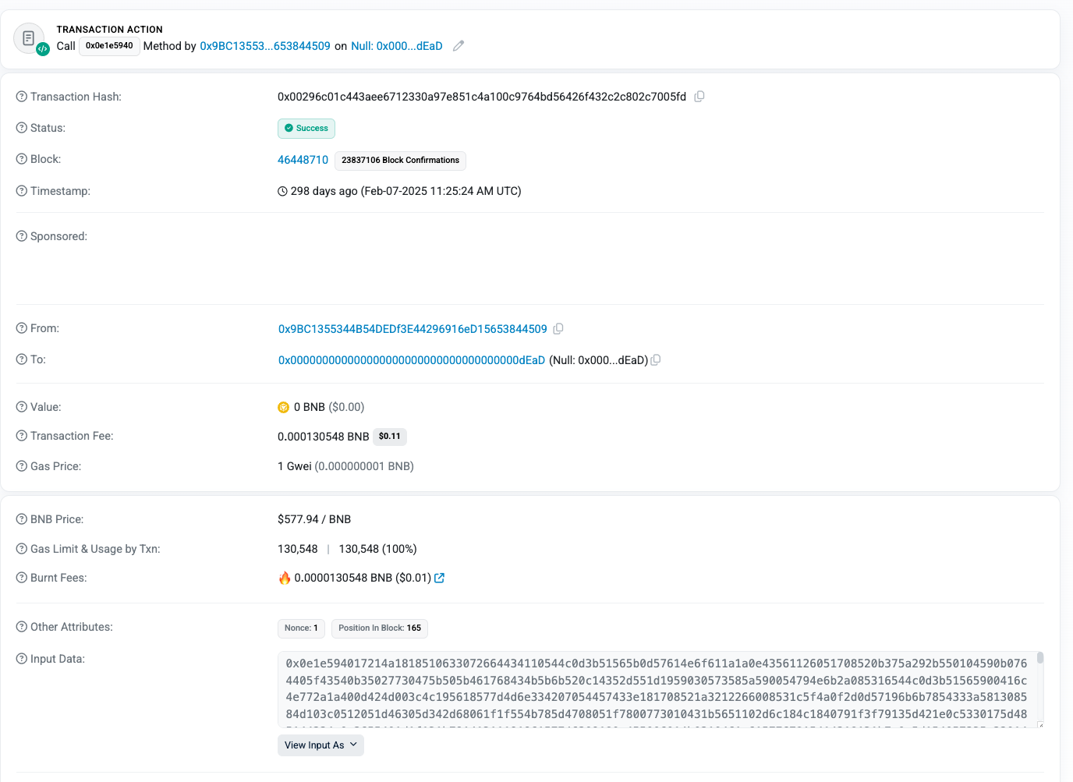The height and width of the screenshot is (782, 1073).
Task: Open the burnt fees external link
Action: pyautogui.click(x=440, y=578)
